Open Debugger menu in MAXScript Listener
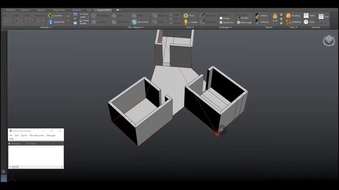 [x=51, y=136]
